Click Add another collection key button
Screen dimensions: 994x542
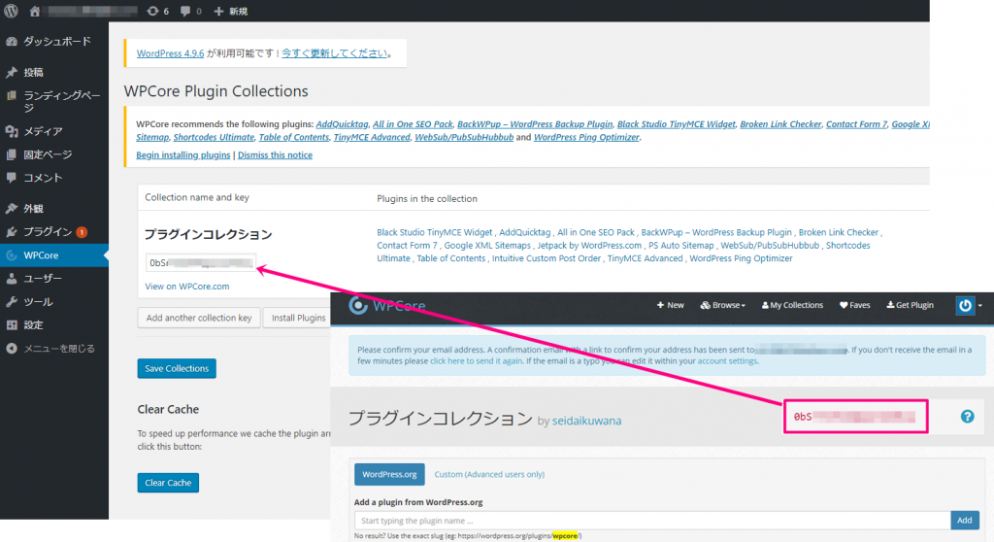(199, 318)
